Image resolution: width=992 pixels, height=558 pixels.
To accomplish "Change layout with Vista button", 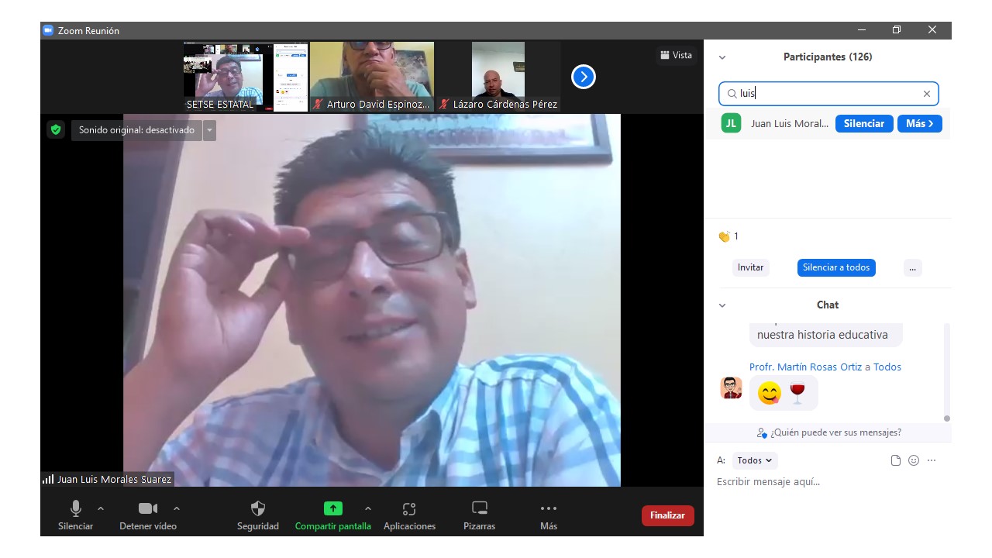I will click(676, 55).
